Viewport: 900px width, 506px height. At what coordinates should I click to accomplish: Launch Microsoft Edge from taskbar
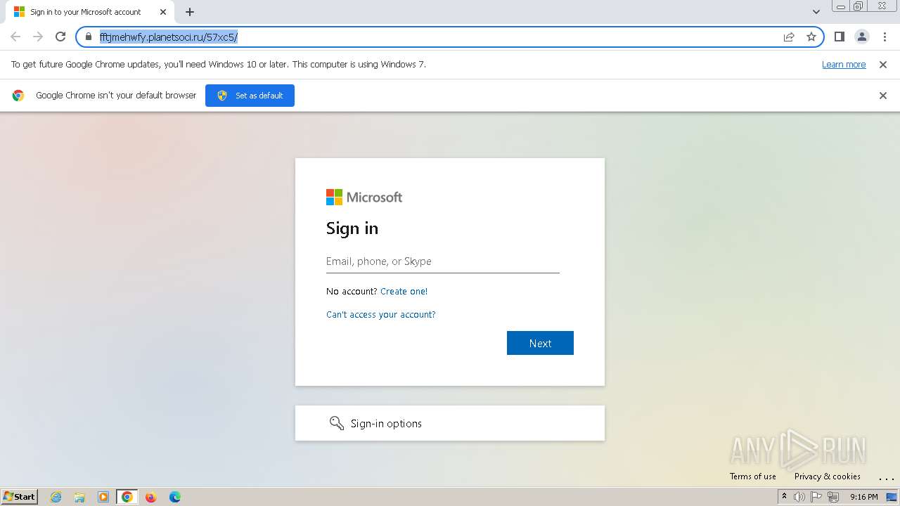click(x=175, y=497)
